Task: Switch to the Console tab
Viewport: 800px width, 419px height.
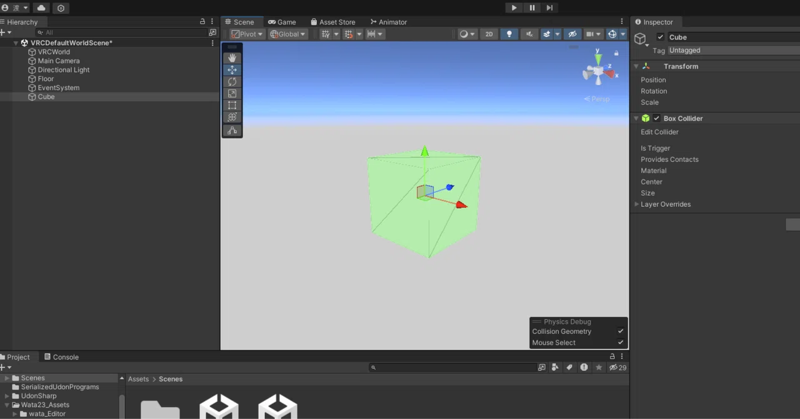Action: pos(61,357)
